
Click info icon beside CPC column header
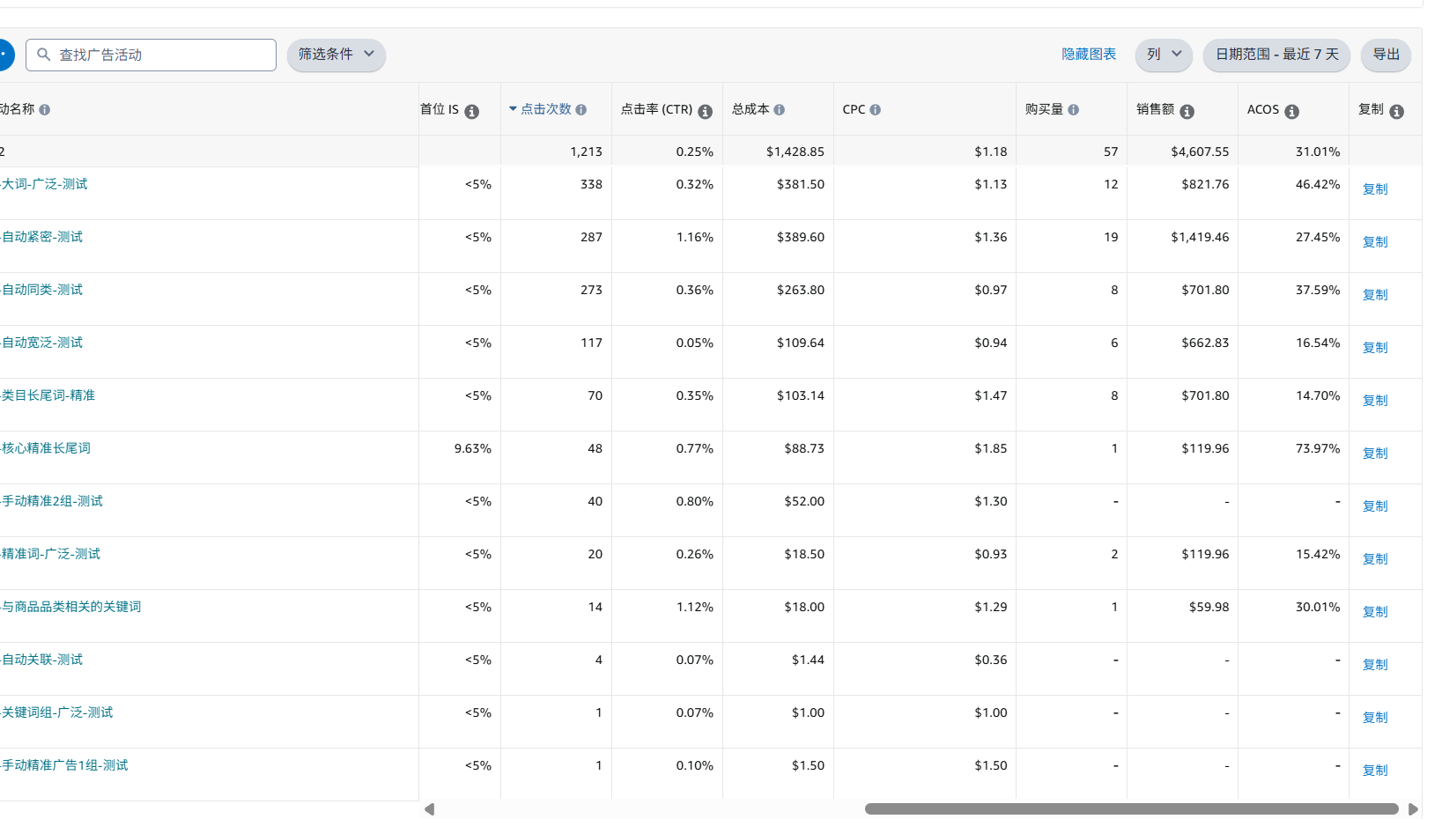click(x=875, y=110)
